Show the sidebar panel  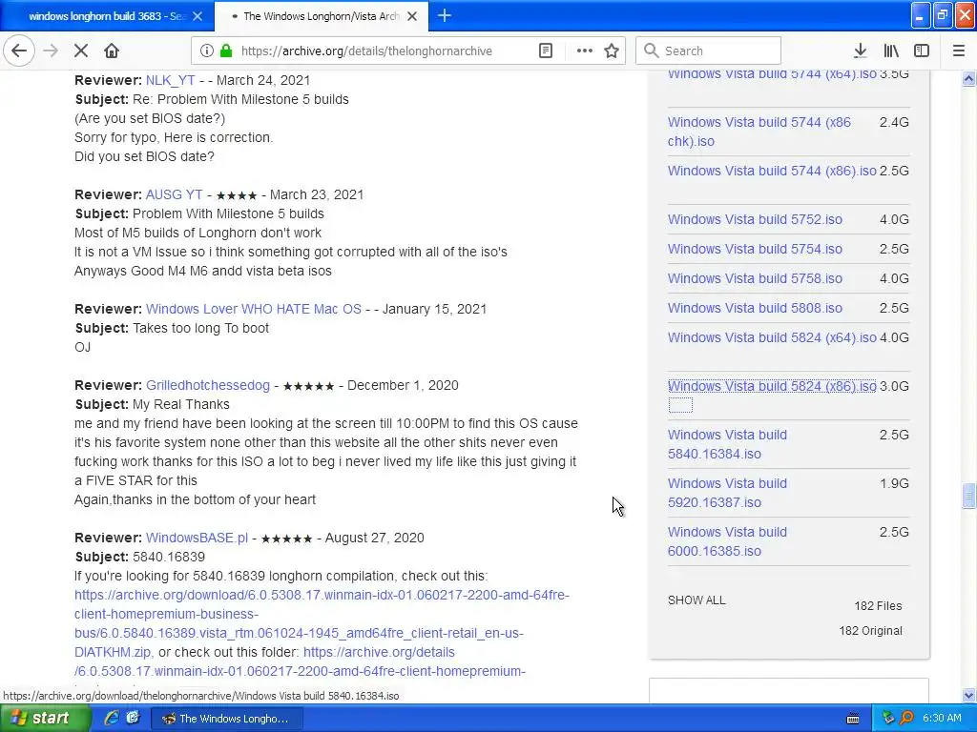click(922, 51)
